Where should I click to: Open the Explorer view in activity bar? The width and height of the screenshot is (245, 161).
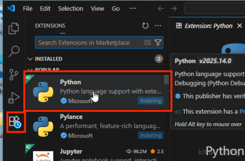pyautogui.click(x=14, y=29)
